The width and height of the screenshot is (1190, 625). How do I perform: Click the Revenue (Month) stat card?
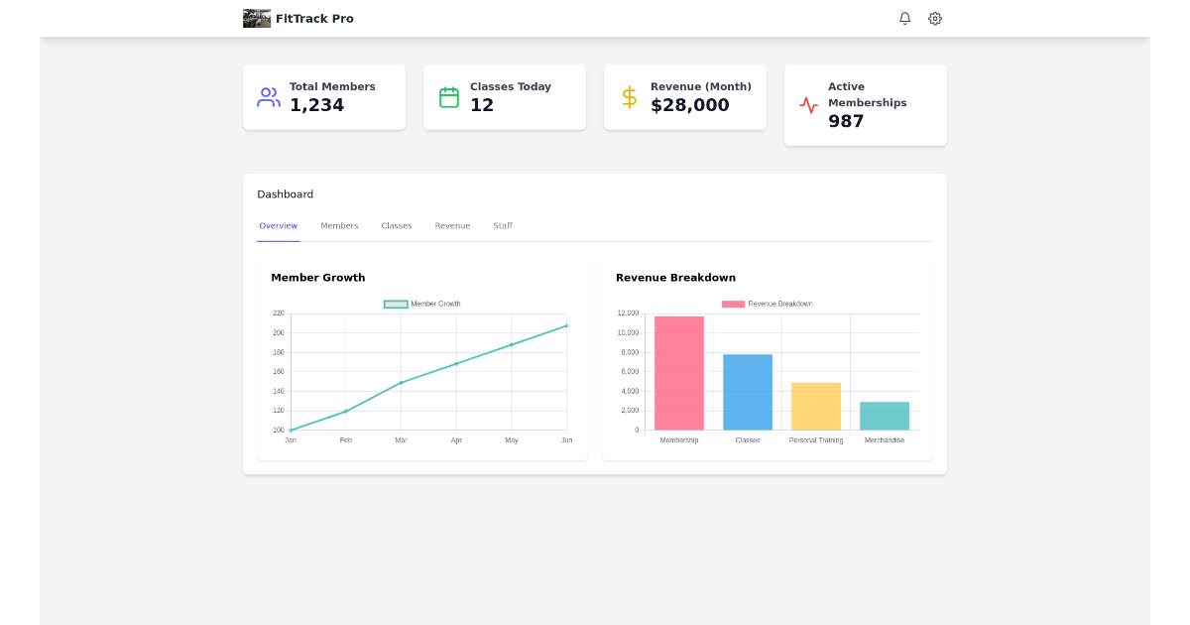[684, 96]
